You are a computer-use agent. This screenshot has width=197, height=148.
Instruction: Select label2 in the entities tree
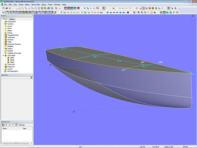(x=12, y=60)
